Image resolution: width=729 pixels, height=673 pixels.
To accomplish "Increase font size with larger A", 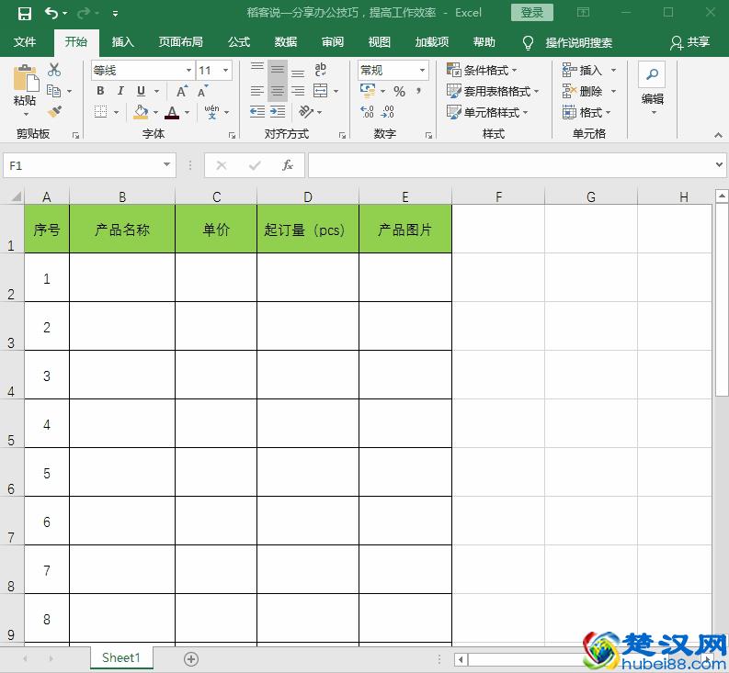I will [182, 91].
